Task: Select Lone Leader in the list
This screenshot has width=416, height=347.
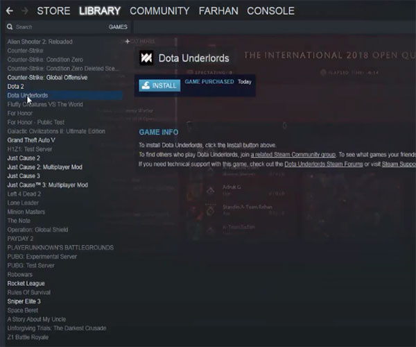Action: (x=23, y=203)
